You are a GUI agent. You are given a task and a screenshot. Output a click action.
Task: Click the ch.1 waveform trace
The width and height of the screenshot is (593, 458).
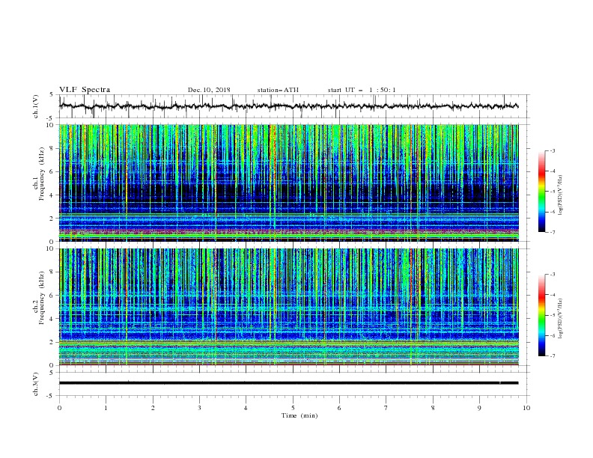pyautogui.click(x=288, y=106)
